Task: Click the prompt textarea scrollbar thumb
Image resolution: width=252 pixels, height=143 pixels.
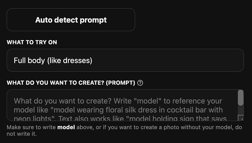Action: pyautogui.click(x=241, y=98)
